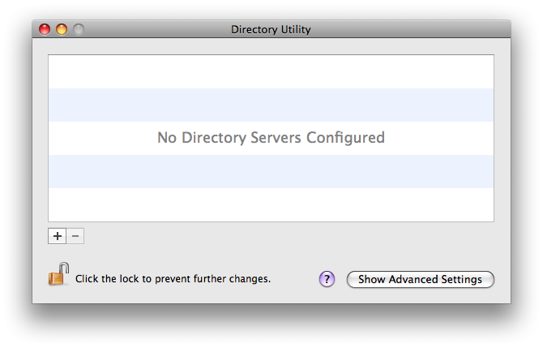Click gray space between lock text and help
This screenshot has width=543, height=348.
(x=294, y=279)
